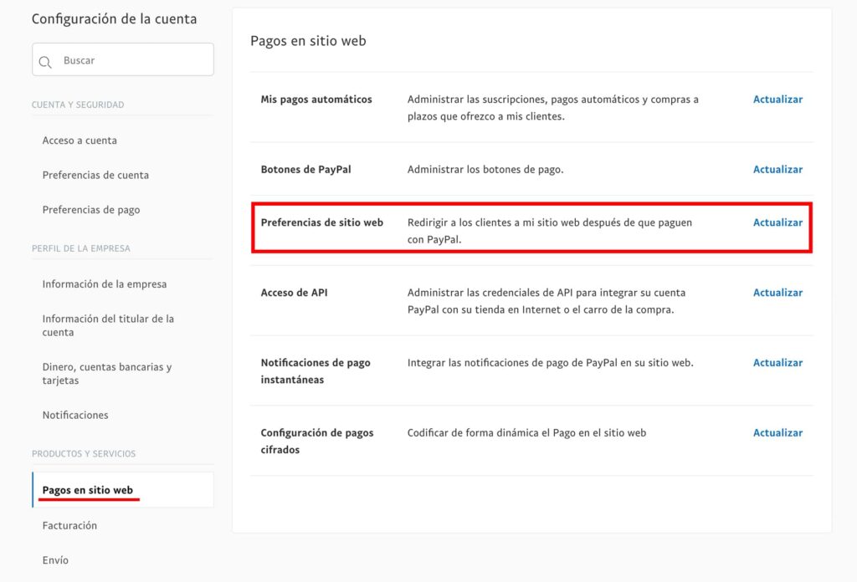Open Notificaciones in sidebar

click(x=75, y=415)
